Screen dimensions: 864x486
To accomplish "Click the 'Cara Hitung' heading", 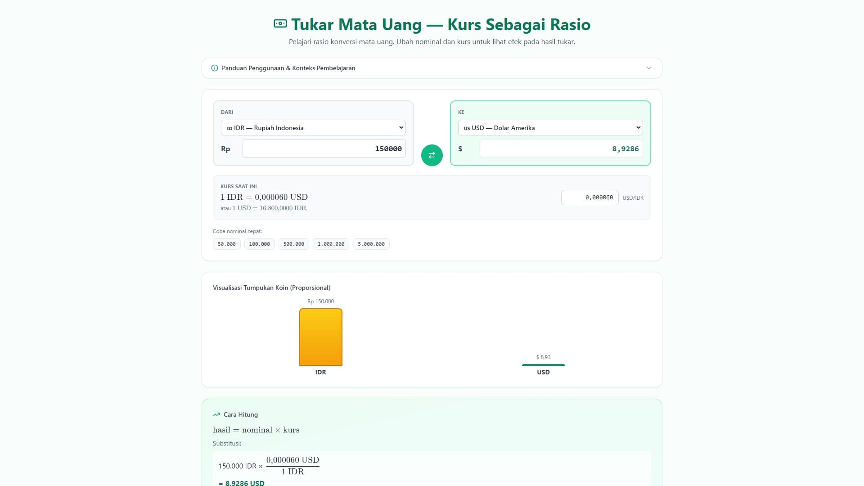I will [x=241, y=414].
